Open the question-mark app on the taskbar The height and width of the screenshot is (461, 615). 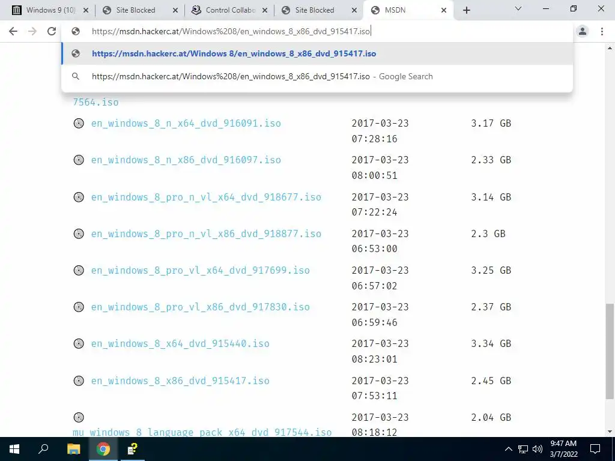(x=133, y=449)
